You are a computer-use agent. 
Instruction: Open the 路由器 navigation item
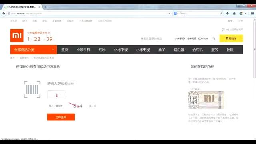tap(179, 50)
